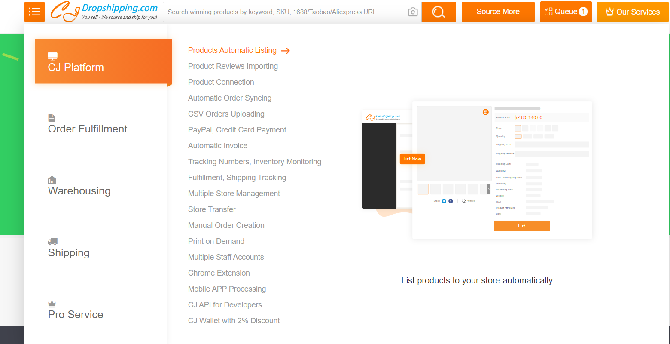Open the Our Services button
The width and height of the screenshot is (670, 344).
(633, 12)
